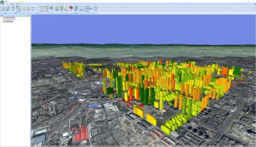Select the yellow highlighter marker tool

tap(66, 8)
